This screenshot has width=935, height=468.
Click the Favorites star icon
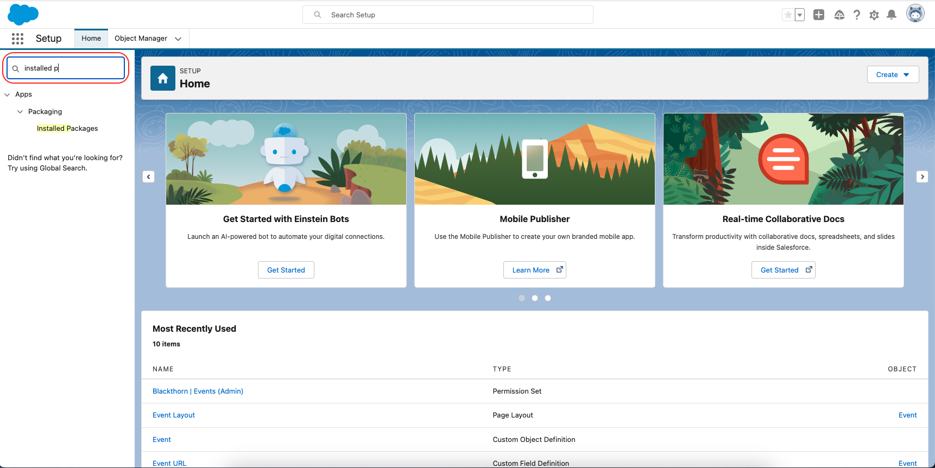[788, 15]
